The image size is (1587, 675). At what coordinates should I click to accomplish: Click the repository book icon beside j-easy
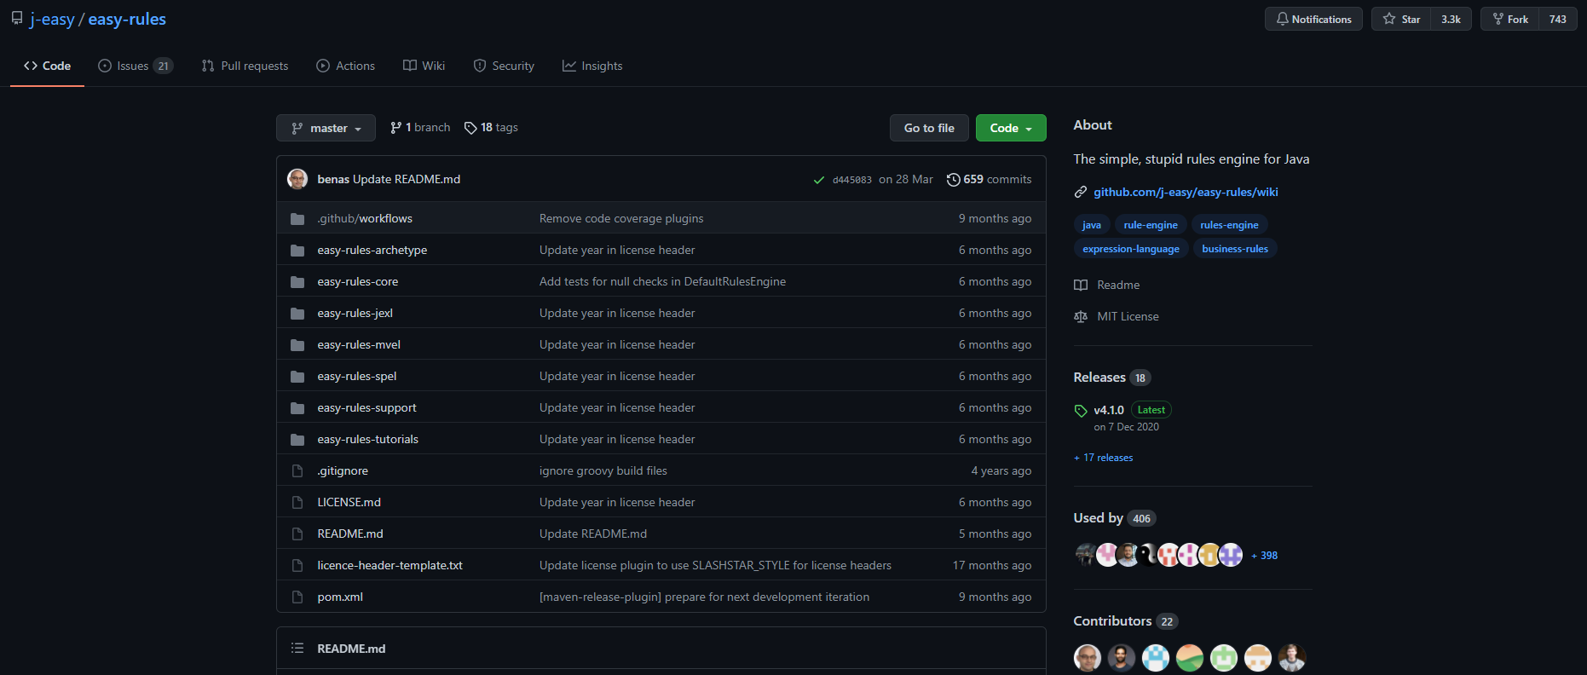click(x=17, y=19)
